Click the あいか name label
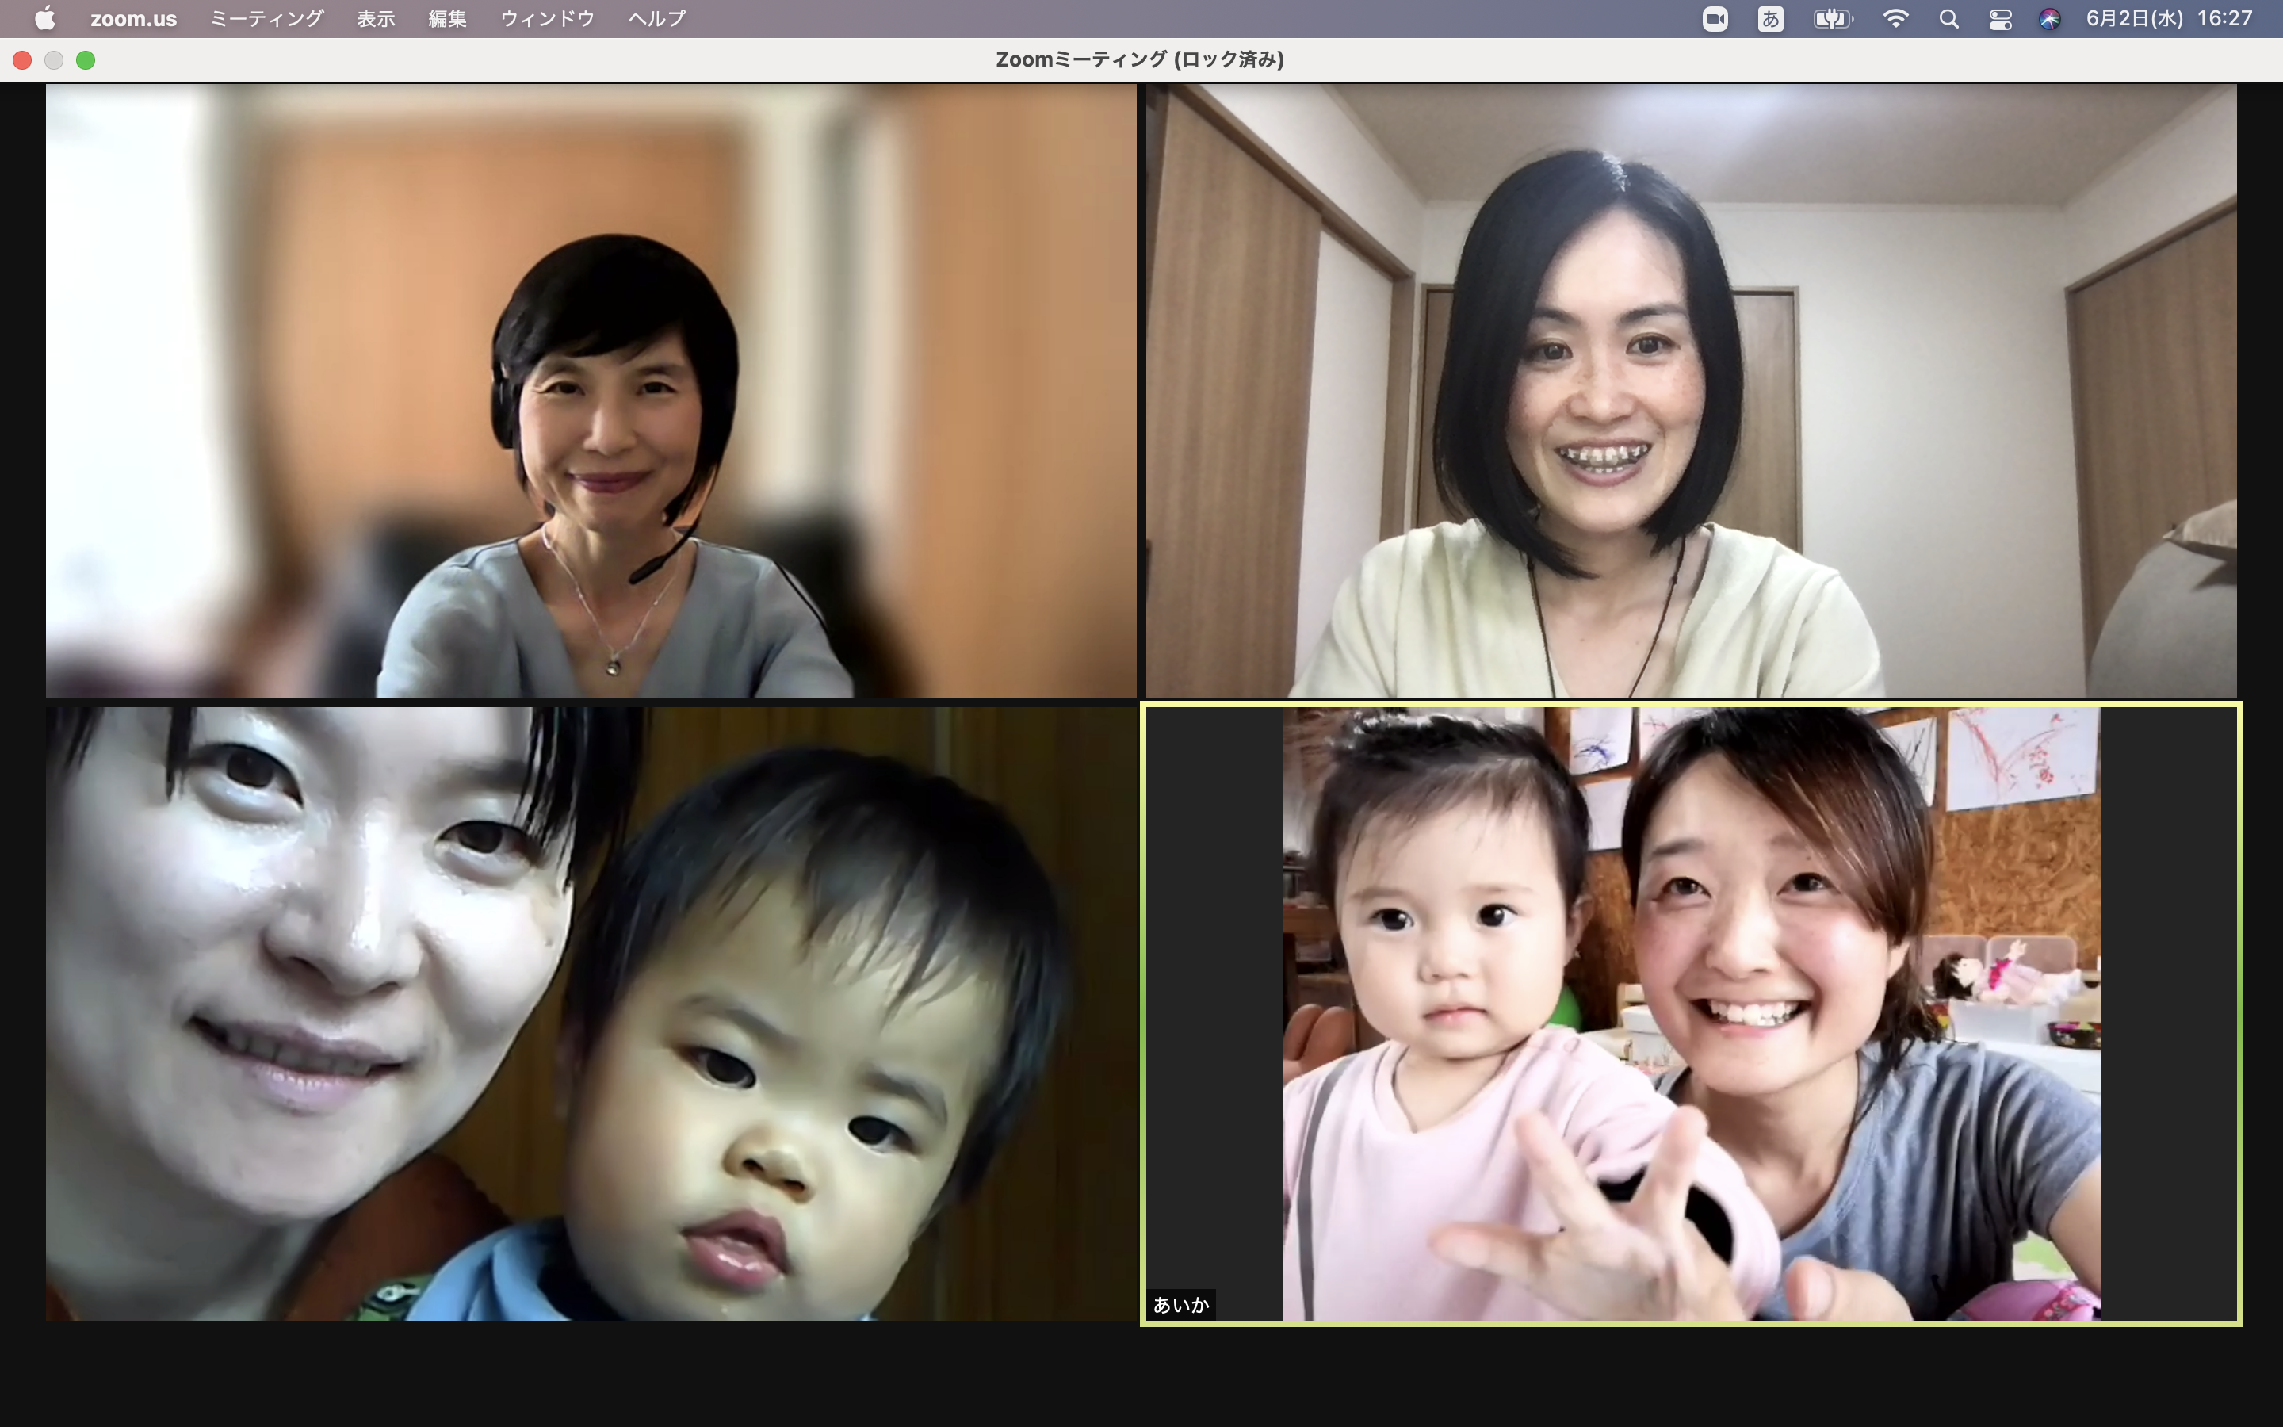The image size is (2283, 1427). point(1180,1304)
